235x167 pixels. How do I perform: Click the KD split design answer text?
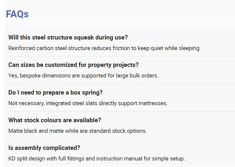coord(97,159)
